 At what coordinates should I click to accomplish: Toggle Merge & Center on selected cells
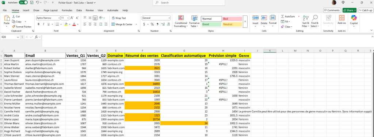(122, 24)
